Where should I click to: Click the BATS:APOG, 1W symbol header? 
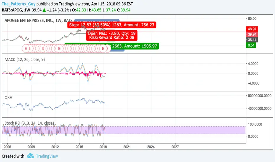pyautogui.click(x=16, y=10)
